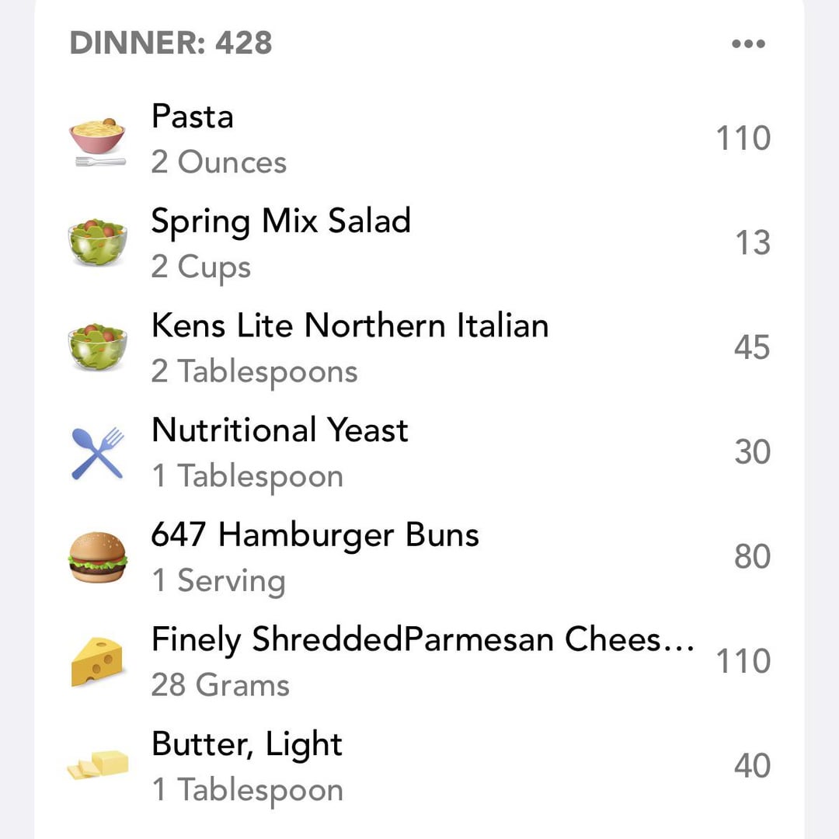Select Kens Lite Northern Italian entry
The width and height of the screenshot is (839, 839).
(419, 348)
